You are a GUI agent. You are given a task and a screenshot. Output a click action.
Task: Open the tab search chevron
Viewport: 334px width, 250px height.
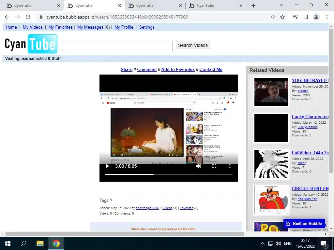[x=281, y=5]
